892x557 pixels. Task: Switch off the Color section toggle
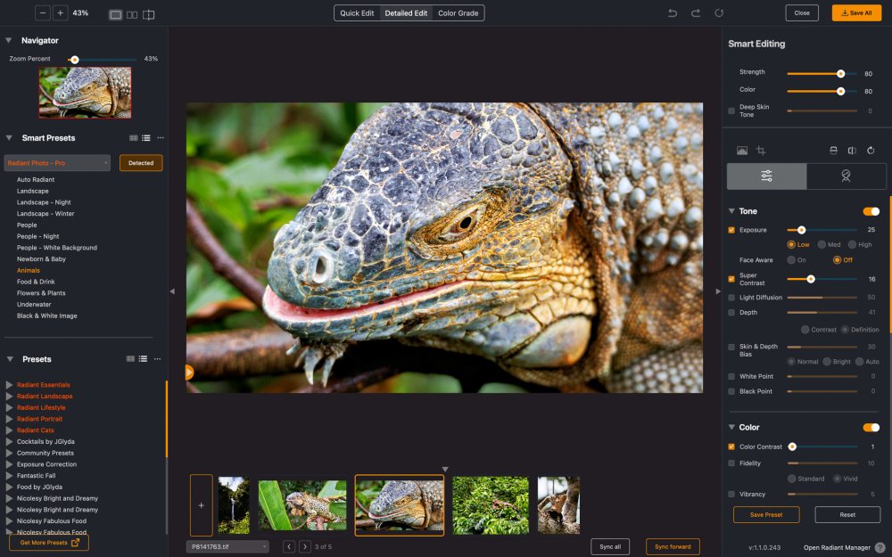(x=871, y=428)
